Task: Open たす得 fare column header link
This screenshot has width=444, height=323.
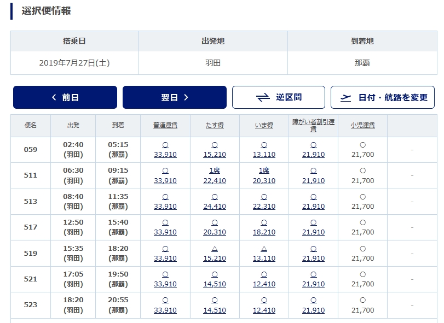Action: [x=215, y=125]
